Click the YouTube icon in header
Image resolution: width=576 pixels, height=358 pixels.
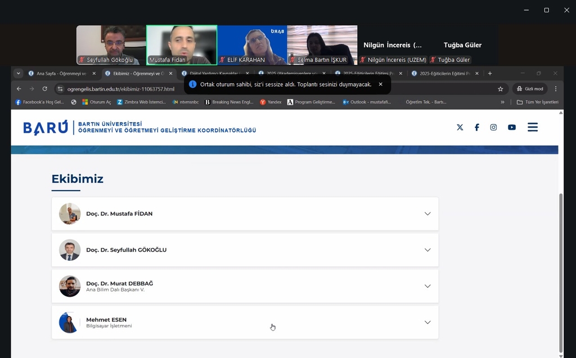511,128
